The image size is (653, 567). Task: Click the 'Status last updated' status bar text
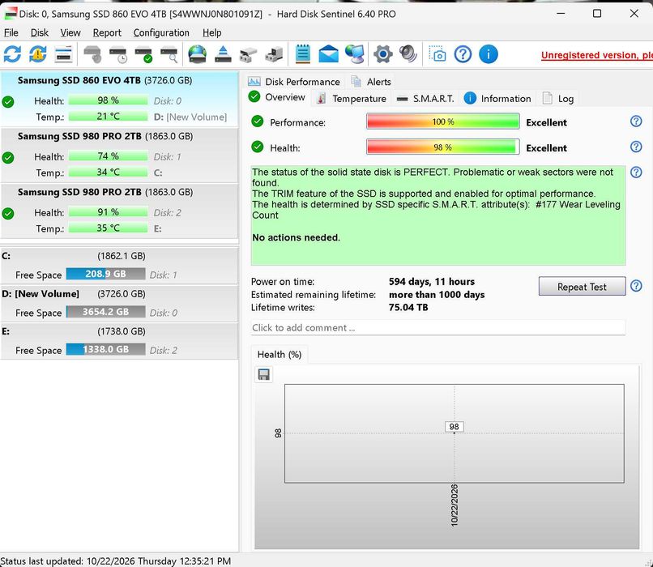coord(116,561)
